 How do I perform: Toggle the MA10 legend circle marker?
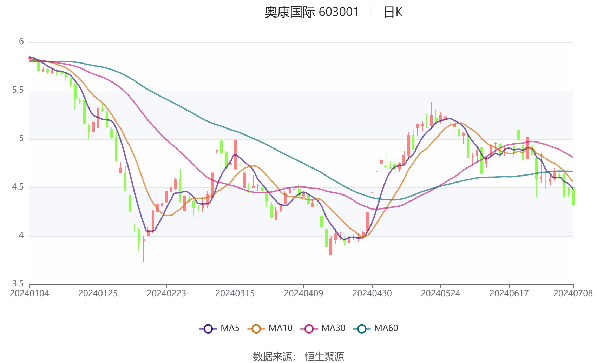256,329
